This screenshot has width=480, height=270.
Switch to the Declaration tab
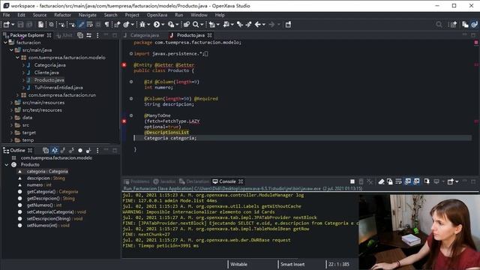point(194,181)
